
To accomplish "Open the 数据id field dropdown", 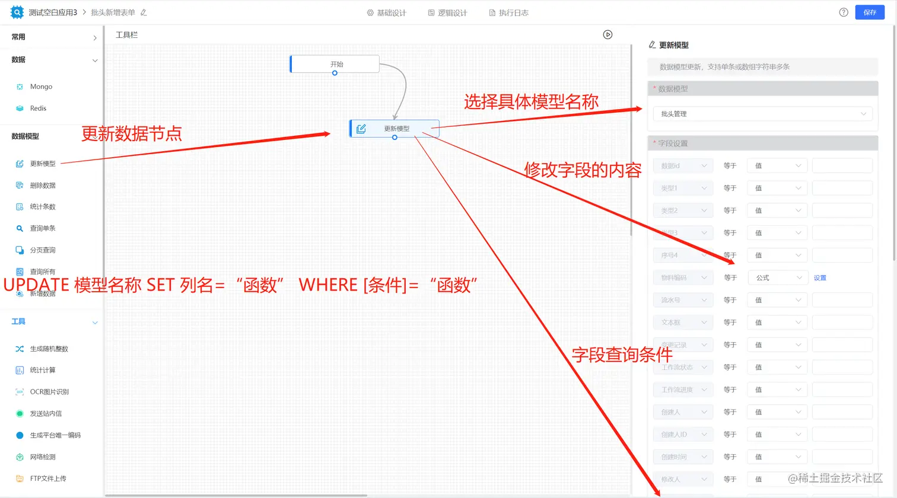I will coord(683,166).
